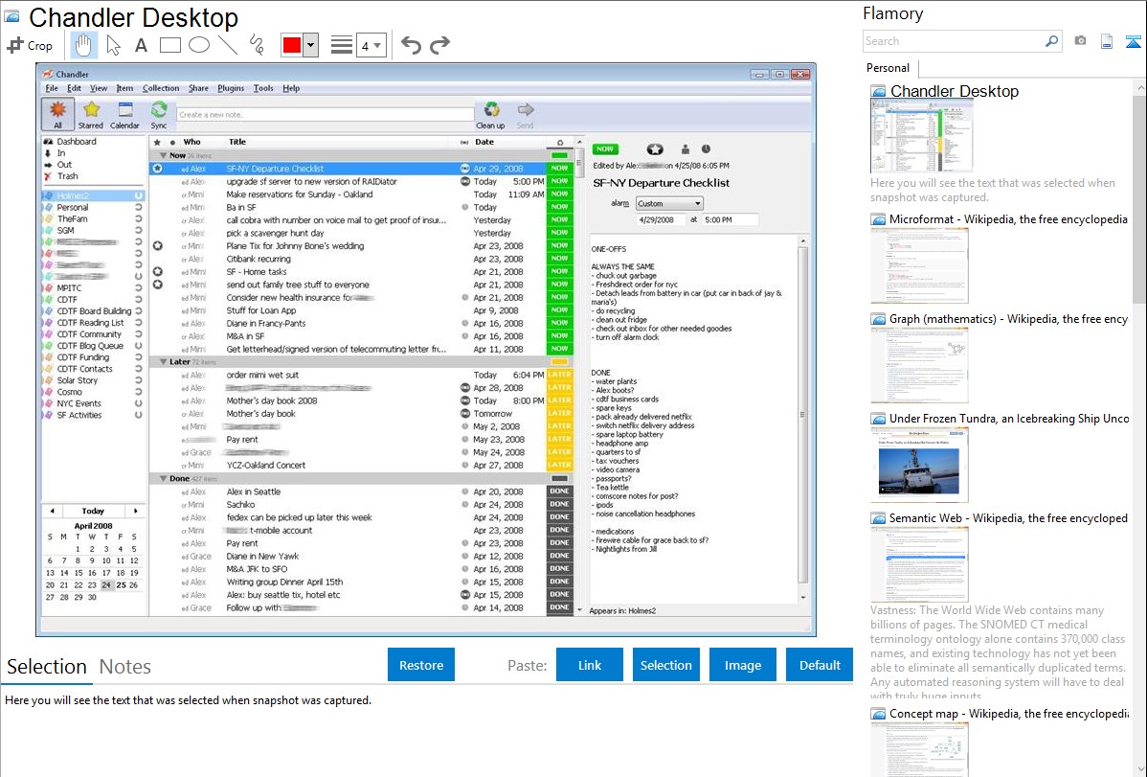Viewport: 1147px width, 777px height.
Task: Click the line thickness icon
Action: [342, 45]
